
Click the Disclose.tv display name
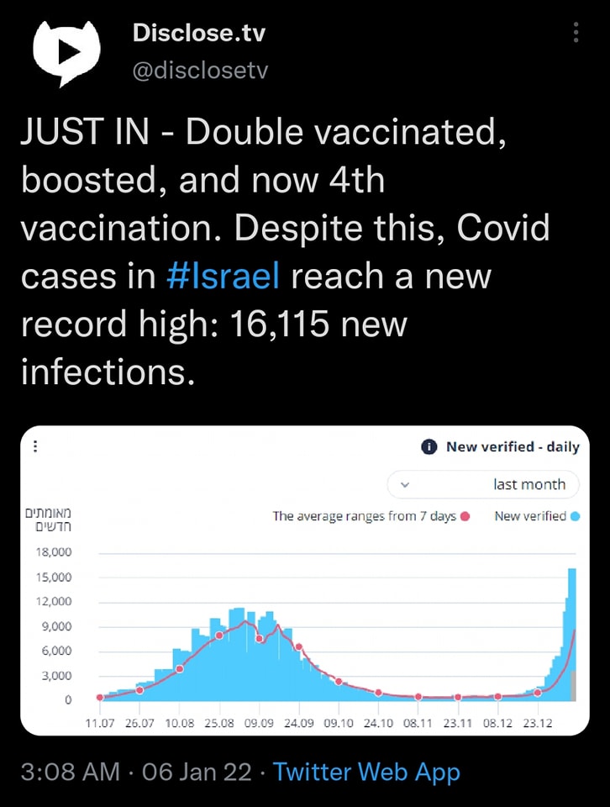tap(198, 34)
